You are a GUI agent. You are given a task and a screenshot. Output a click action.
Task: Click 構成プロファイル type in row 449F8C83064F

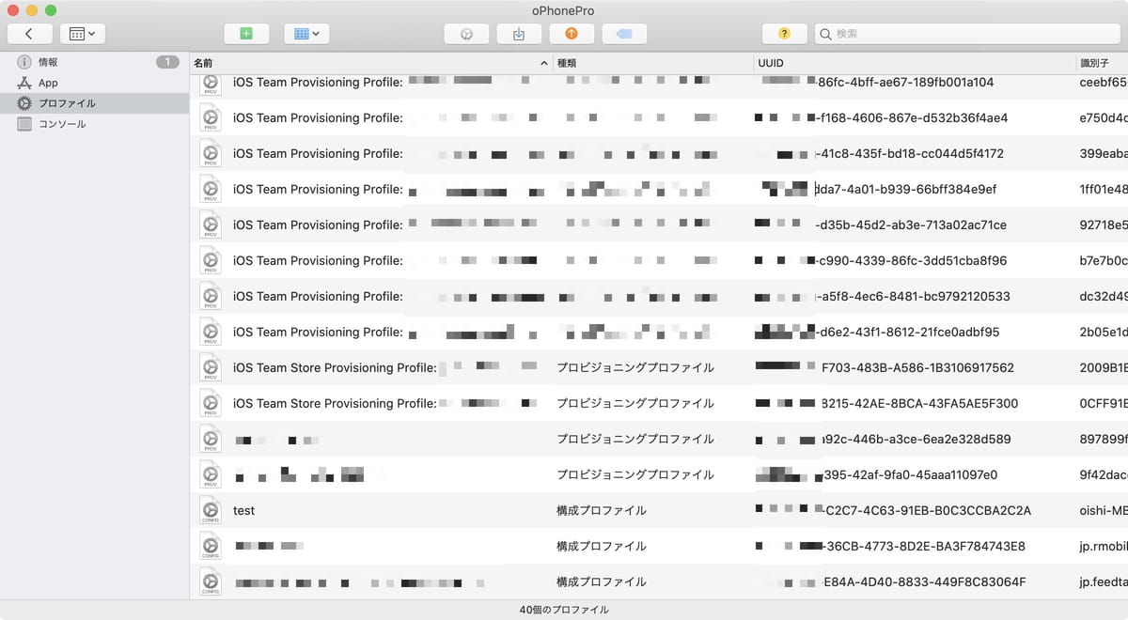tap(602, 581)
